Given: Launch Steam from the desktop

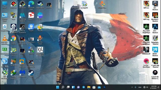Looking at the screenshot, I should click(31, 74).
